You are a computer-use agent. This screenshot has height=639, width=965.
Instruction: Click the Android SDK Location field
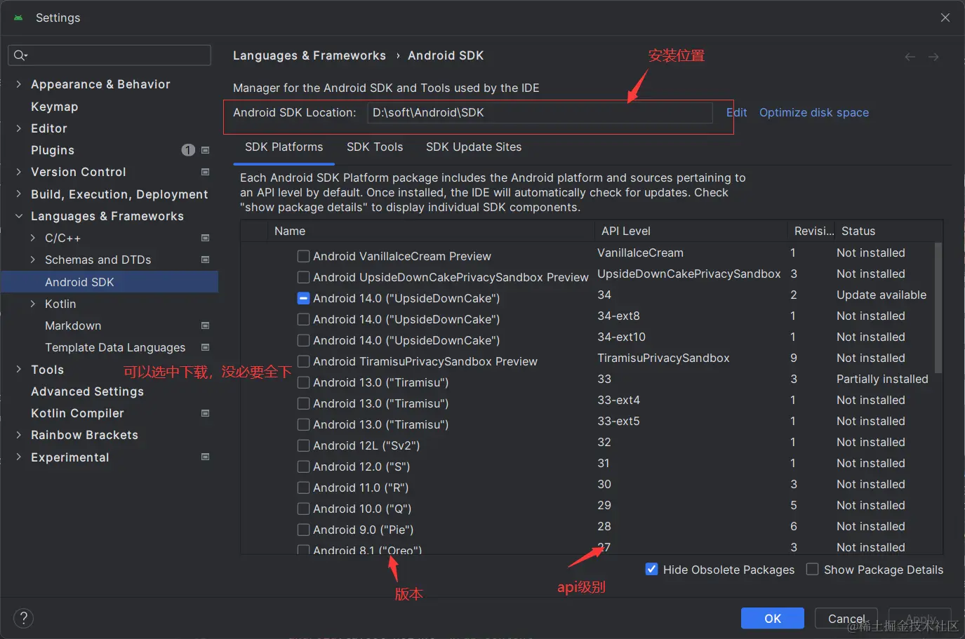539,112
